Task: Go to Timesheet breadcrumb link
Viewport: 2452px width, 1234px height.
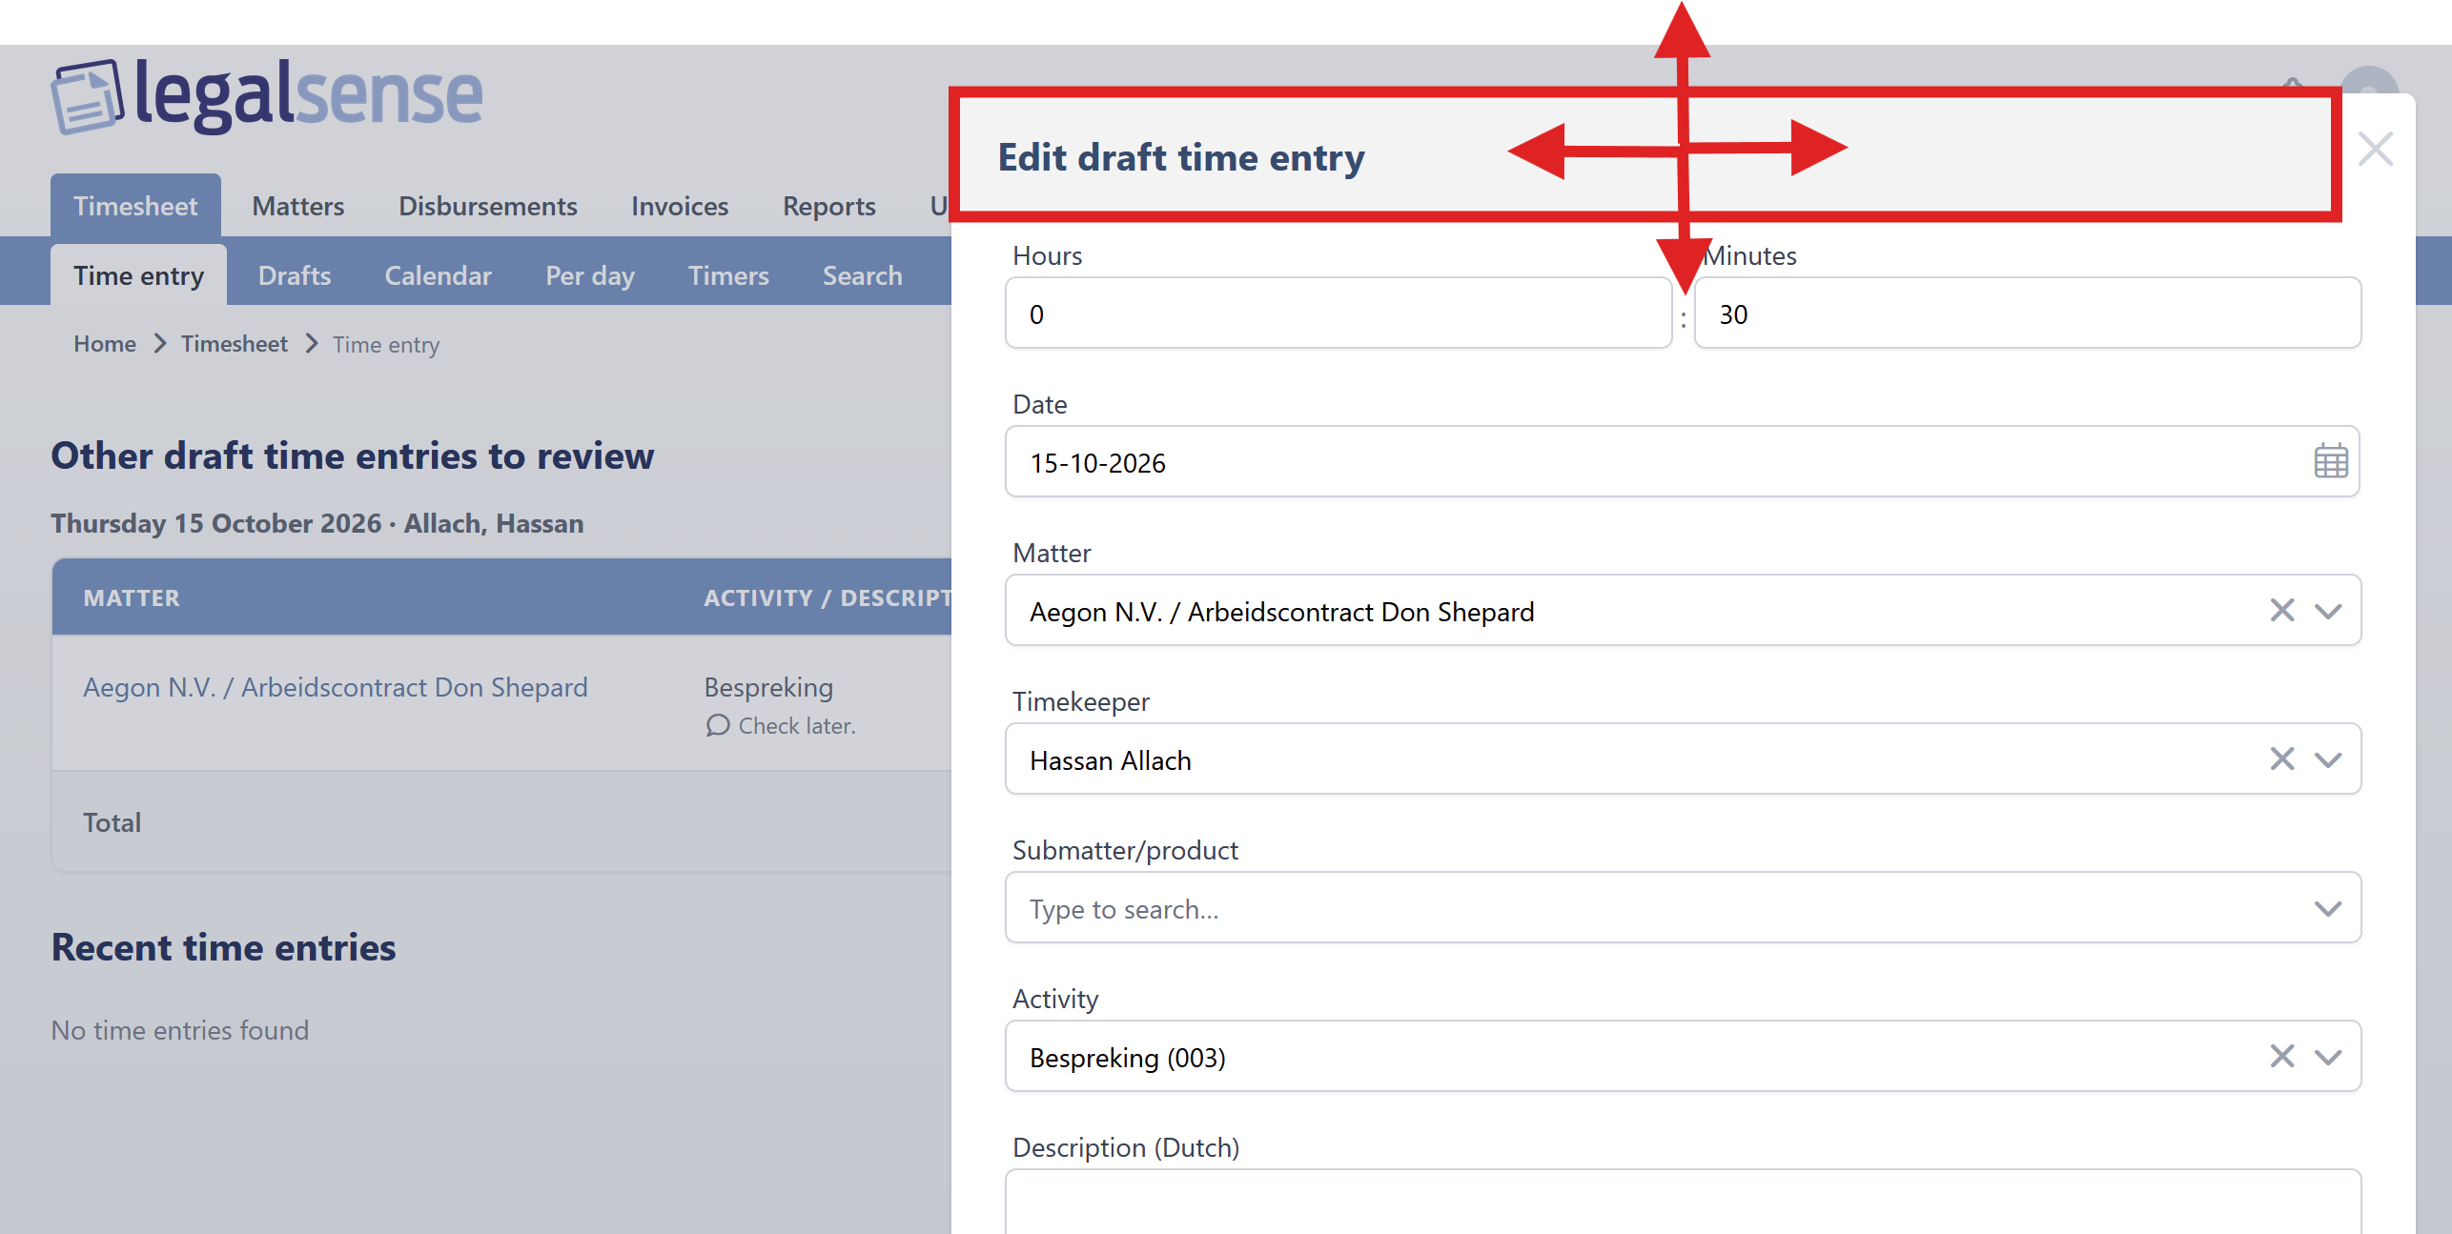Action: (234, 344)
